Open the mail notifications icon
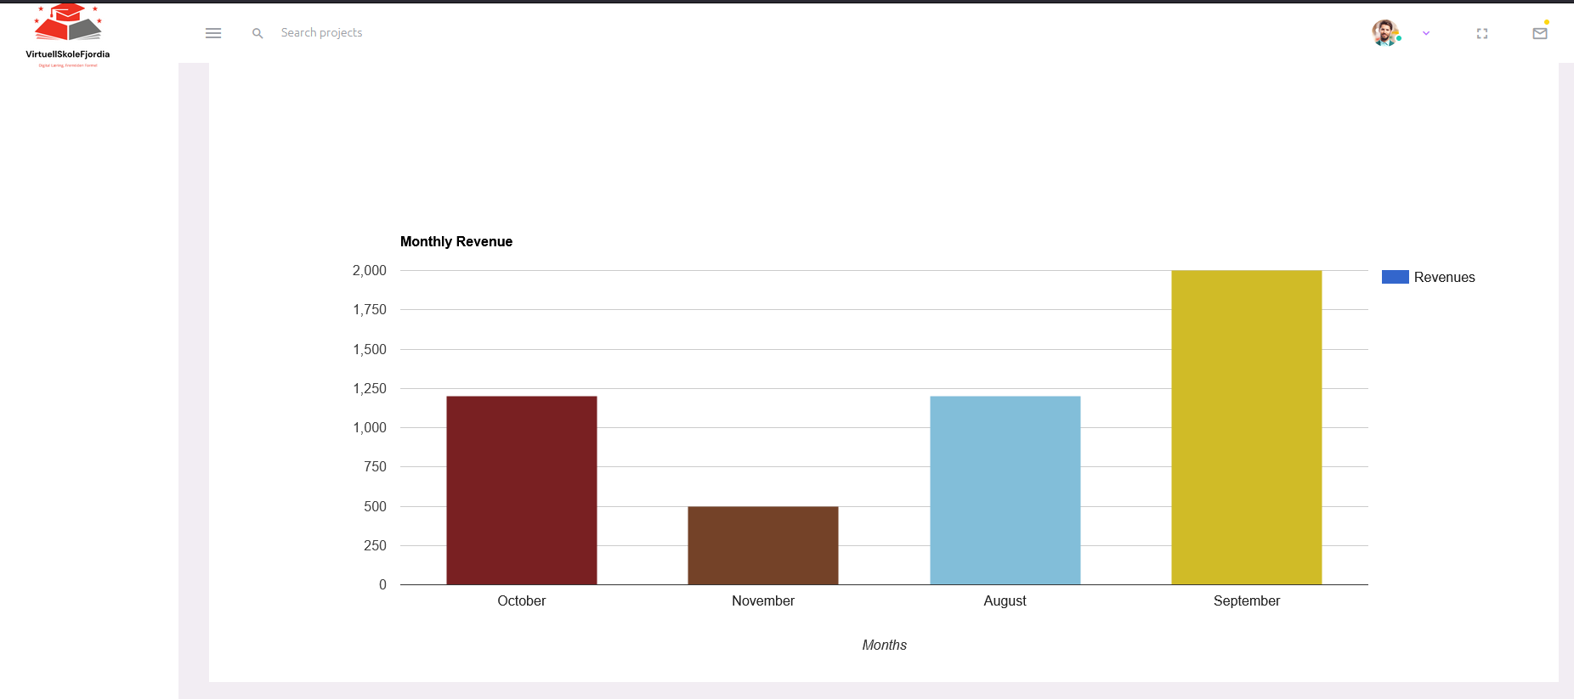Screen dimensions: 1574x699 point(1540,33)
